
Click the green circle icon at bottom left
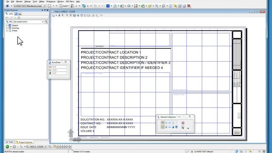[x=7, y=147]
